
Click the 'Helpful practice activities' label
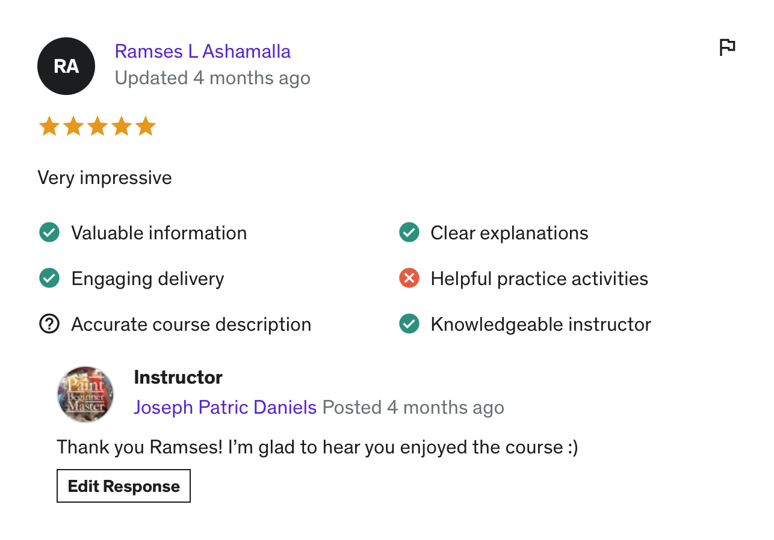539,278
